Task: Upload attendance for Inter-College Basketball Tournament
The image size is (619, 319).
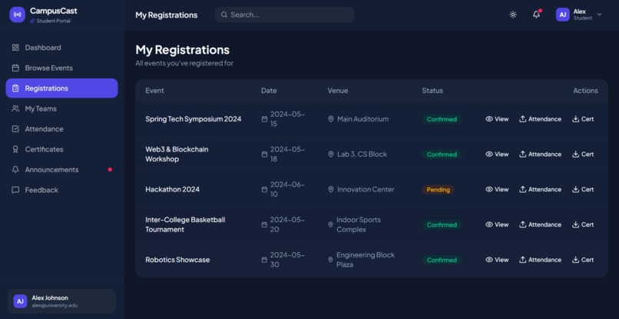Action: pos(540,224)
